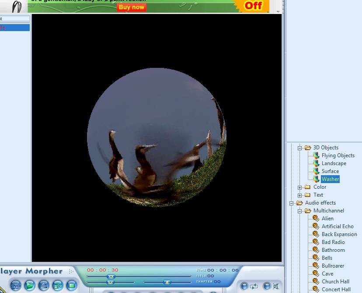Expand the Color effects folder
This screenshot has width=362, height=293.
[x=300, y=187]
